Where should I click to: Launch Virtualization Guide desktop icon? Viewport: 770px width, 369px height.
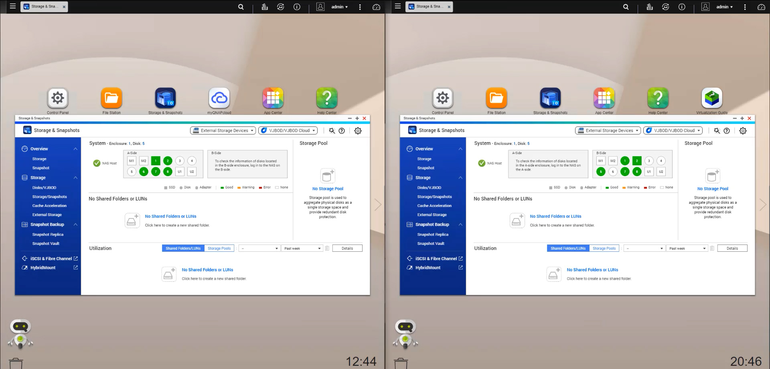coord(711,98)
